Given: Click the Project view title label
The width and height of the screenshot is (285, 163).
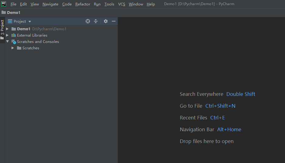Looking at the screenshot, I should click(x=20, y=21).
